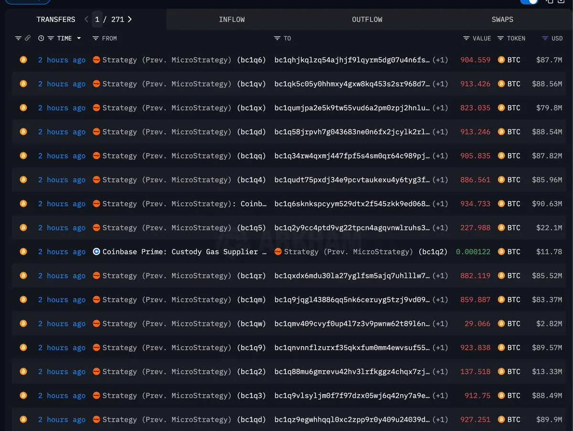Image resolution: width=573 pixels, height=431 pixels.
Task: Open the TOKEN column filter icon
Action: (x=500, y=38)
